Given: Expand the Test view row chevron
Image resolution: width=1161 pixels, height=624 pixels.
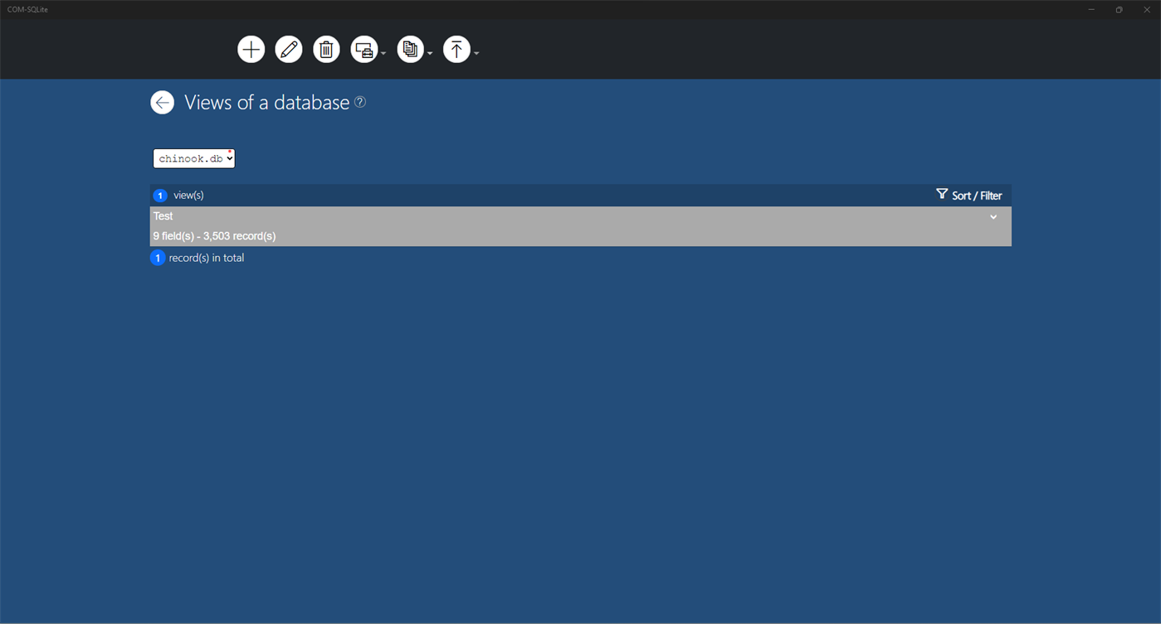Looking at the screenshot, I should (x=993, y=217).
